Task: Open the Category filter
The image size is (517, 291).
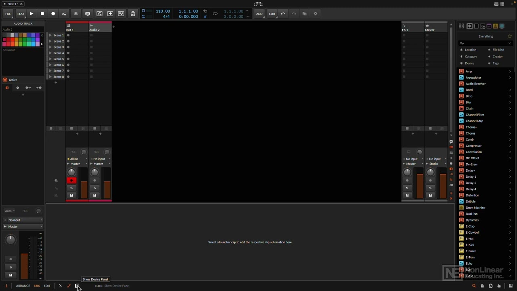Action: click(471, 57)
